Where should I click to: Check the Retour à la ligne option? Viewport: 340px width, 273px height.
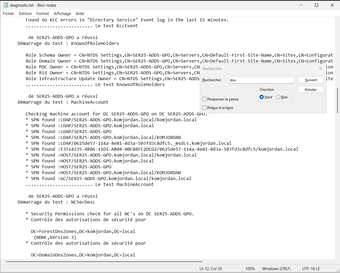point(205,108)
